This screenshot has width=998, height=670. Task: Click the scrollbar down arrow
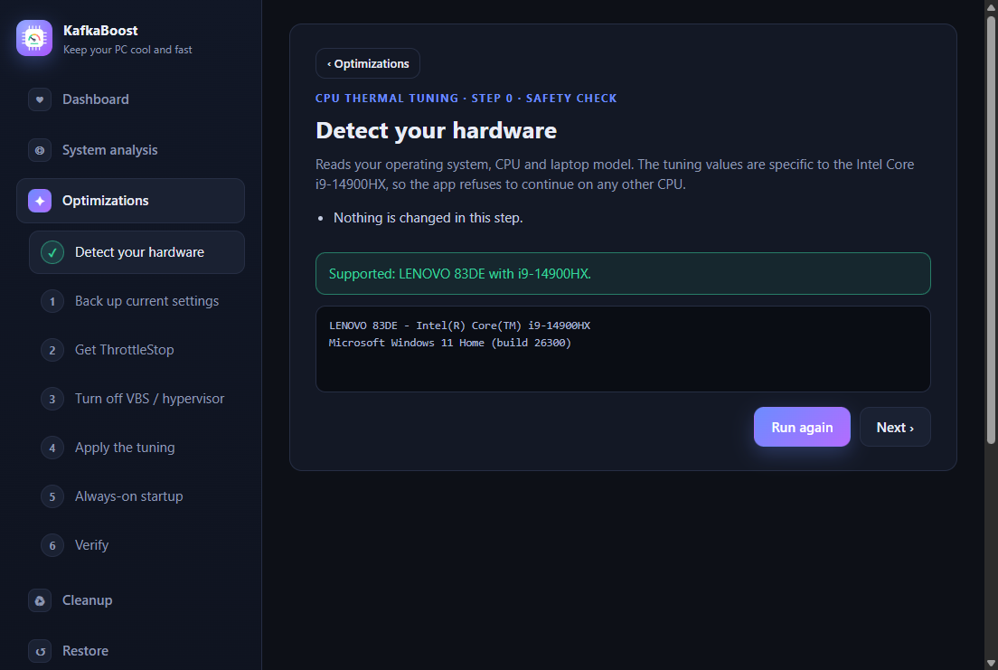(991, 664)
